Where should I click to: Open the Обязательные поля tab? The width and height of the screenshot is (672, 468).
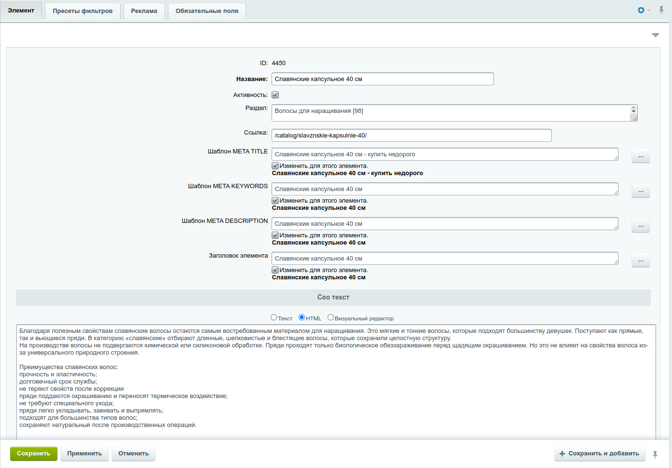pyautogui.click(x=206, y=11)
